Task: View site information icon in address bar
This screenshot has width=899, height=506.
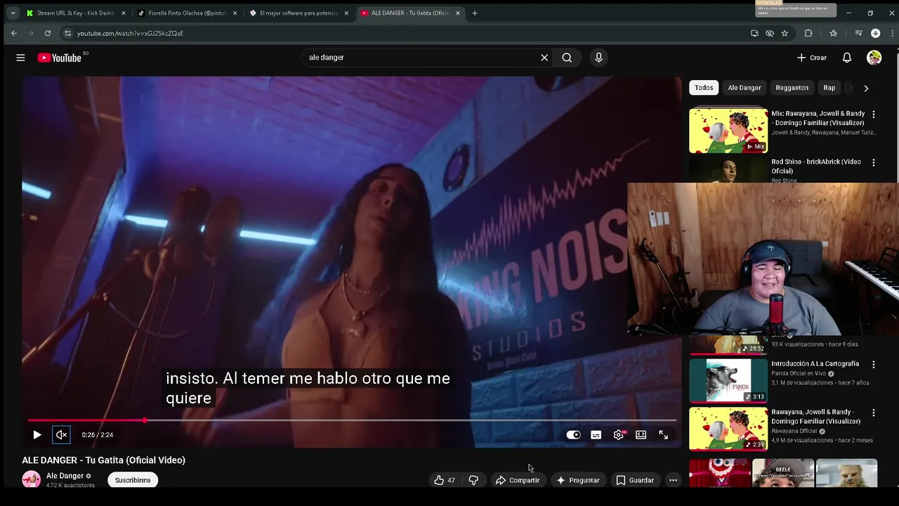Action: click(67, 33)
